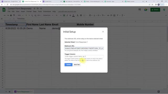Click increase decimal places icon
Image resolution: width=168 pixels, height=94 pixels.
point(35,15)
